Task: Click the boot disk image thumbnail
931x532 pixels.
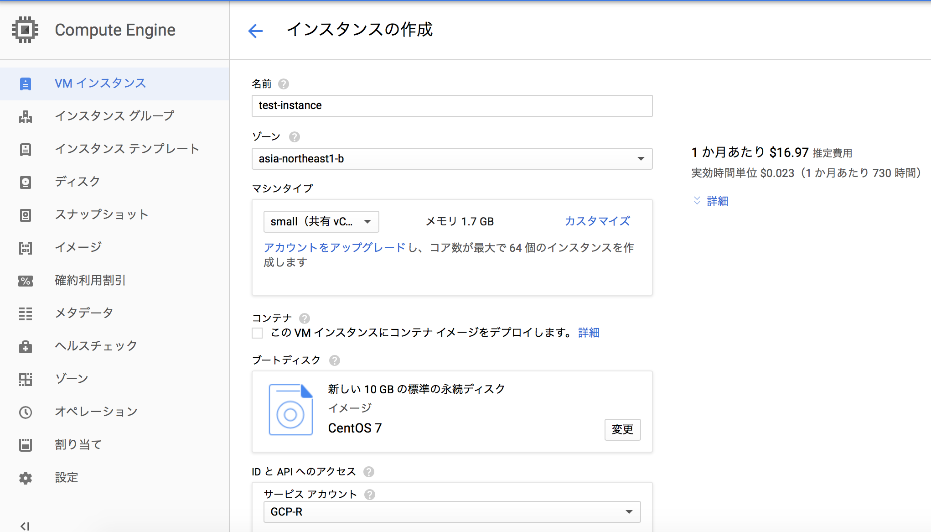Action: (291, 410)
